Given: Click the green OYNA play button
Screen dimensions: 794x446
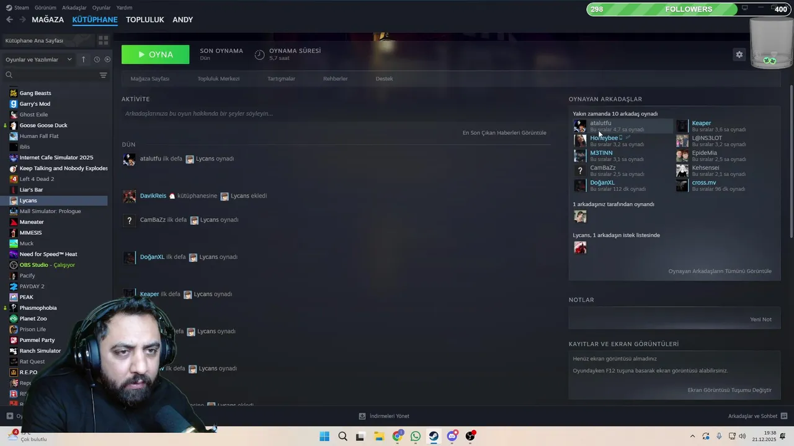Looking at the screenshot, I should pyautogui.click(x=156, y=55).
